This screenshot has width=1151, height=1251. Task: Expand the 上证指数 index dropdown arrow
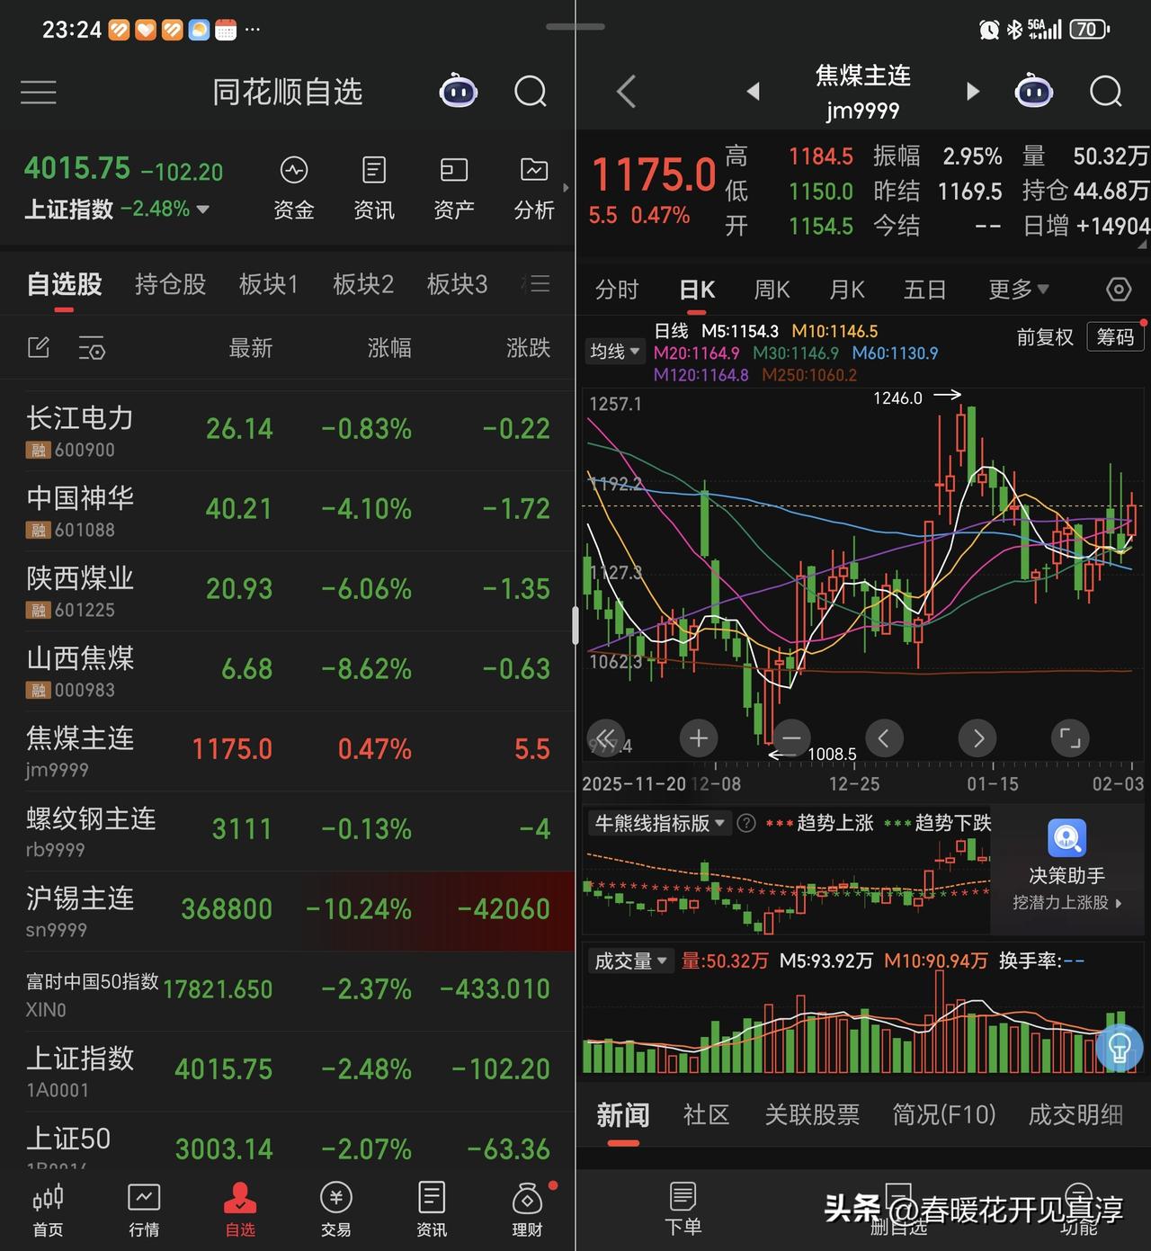pos(203,210)
